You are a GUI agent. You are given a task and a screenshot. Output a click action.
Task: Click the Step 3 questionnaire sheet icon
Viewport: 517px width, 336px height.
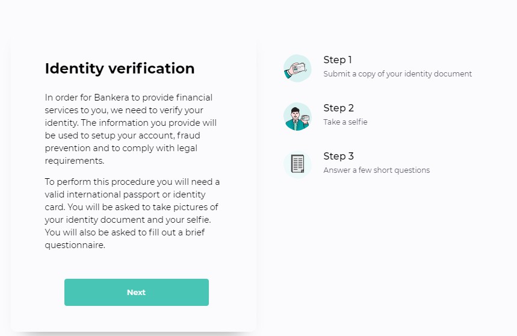(x=297, y=164)
